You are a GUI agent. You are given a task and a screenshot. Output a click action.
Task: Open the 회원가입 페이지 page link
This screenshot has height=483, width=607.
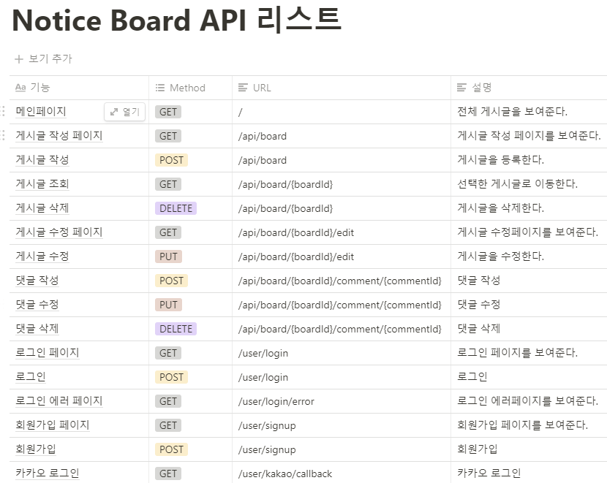[51, 425]
